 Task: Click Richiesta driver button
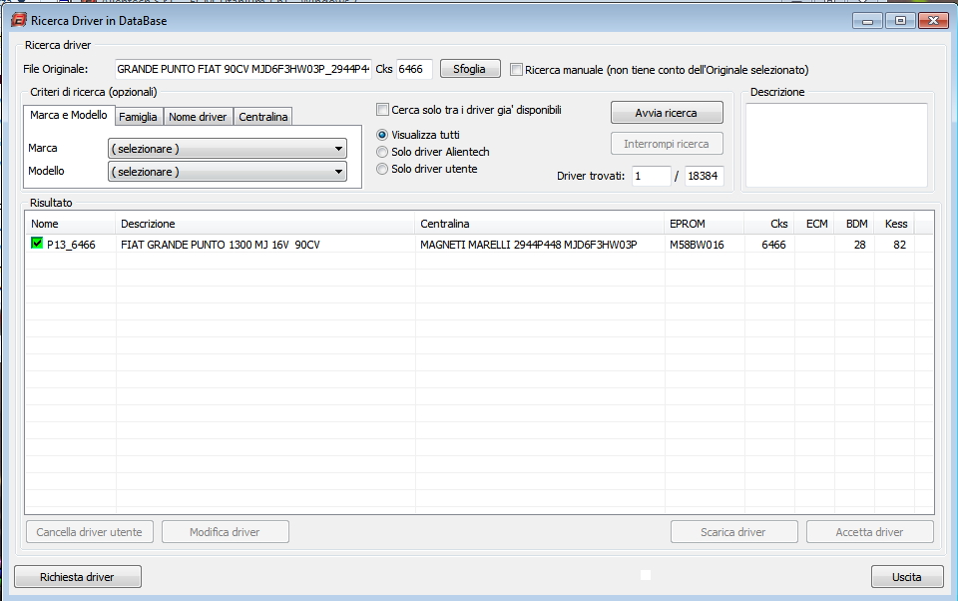[78, 577]
